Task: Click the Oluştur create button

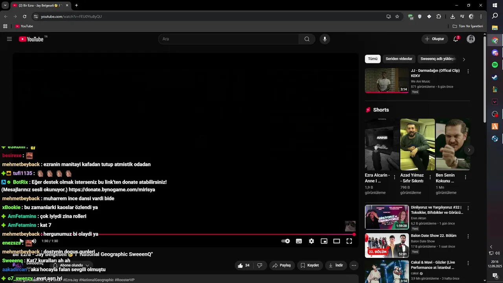Action: point(435,39)
